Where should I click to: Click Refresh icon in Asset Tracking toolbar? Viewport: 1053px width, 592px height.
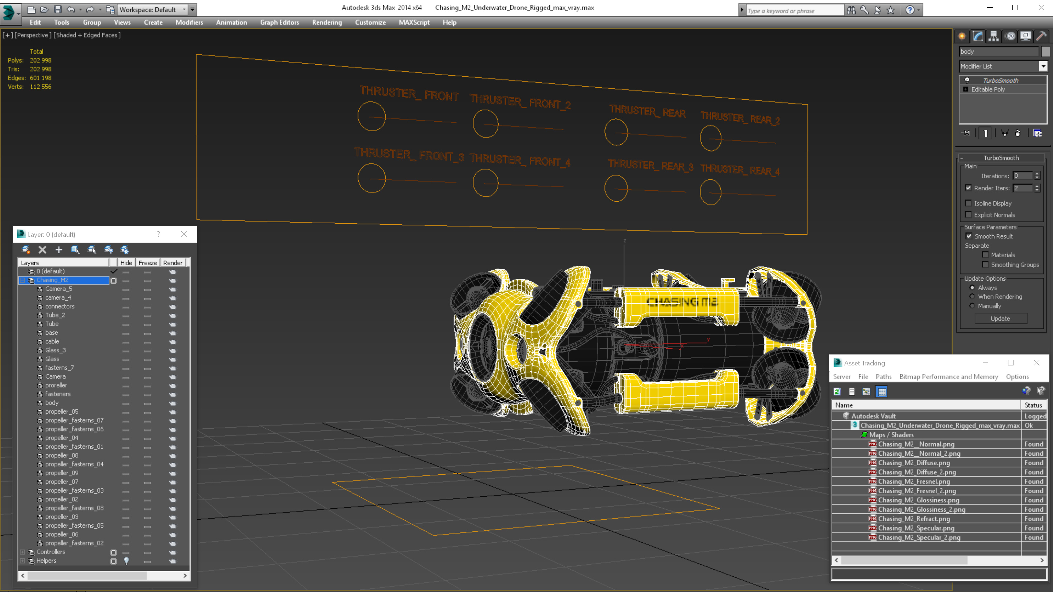[837, 391]
